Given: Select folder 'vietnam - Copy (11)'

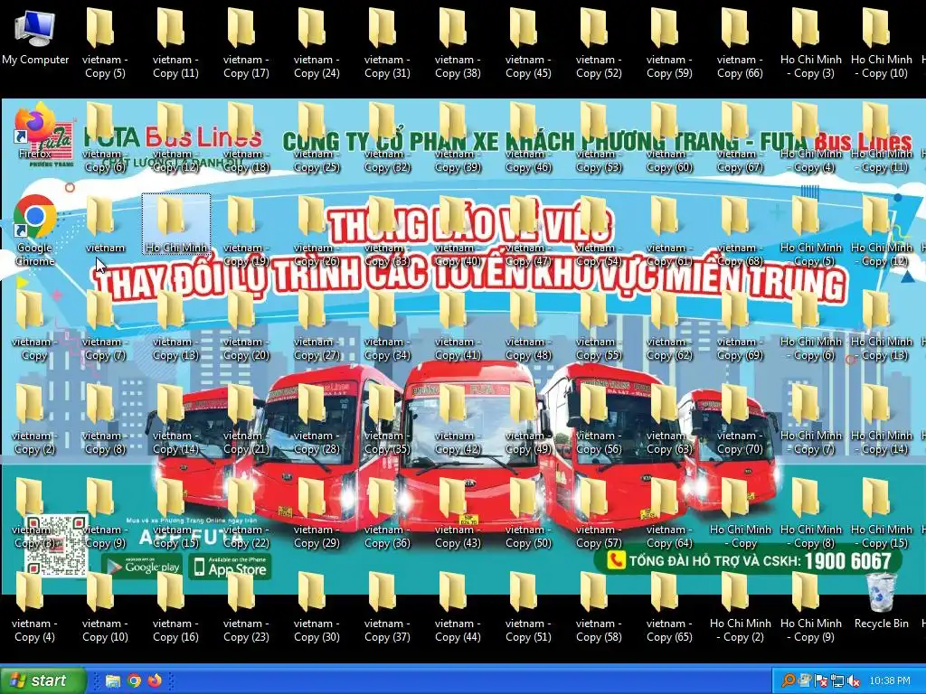Looking at the screenshot, I should [175, 44].
